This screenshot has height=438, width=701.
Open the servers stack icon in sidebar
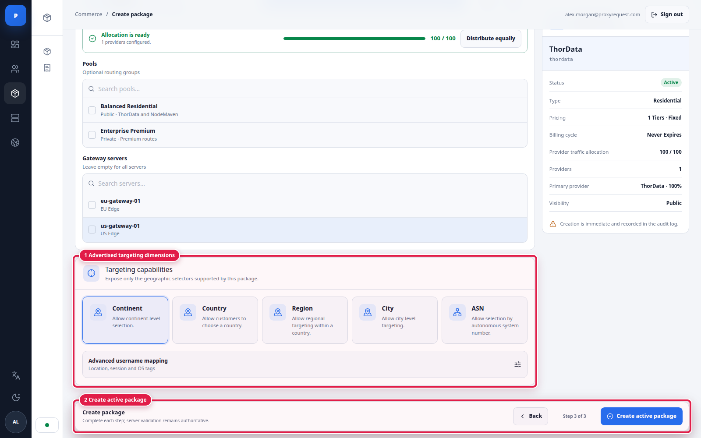[x=15, y=118]
